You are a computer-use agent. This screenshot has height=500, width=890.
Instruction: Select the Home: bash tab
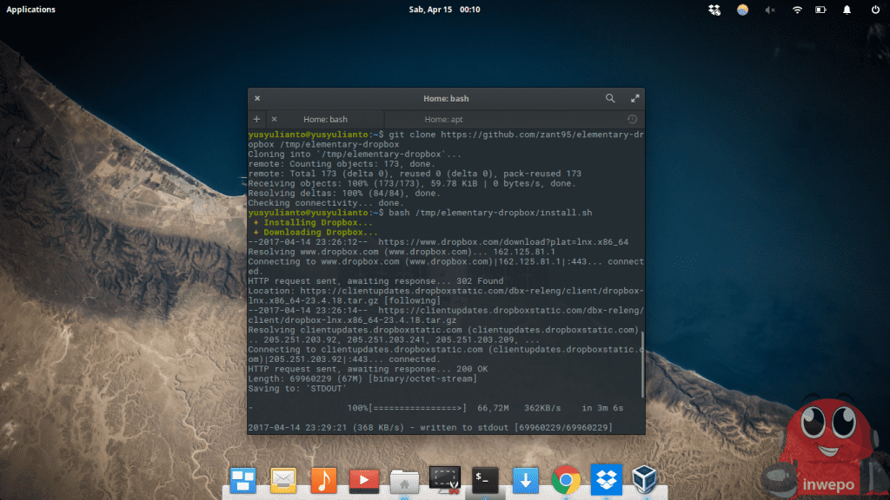coord(325,119)
